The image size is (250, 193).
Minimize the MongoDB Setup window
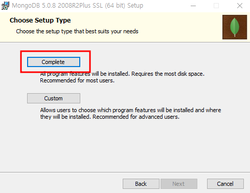tap(193, 6)
